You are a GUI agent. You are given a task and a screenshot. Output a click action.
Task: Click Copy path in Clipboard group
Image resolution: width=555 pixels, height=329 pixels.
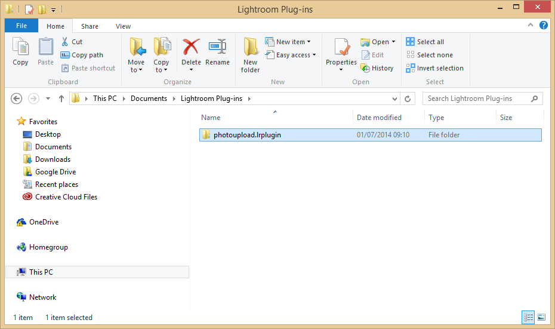(x=82, y=55)
